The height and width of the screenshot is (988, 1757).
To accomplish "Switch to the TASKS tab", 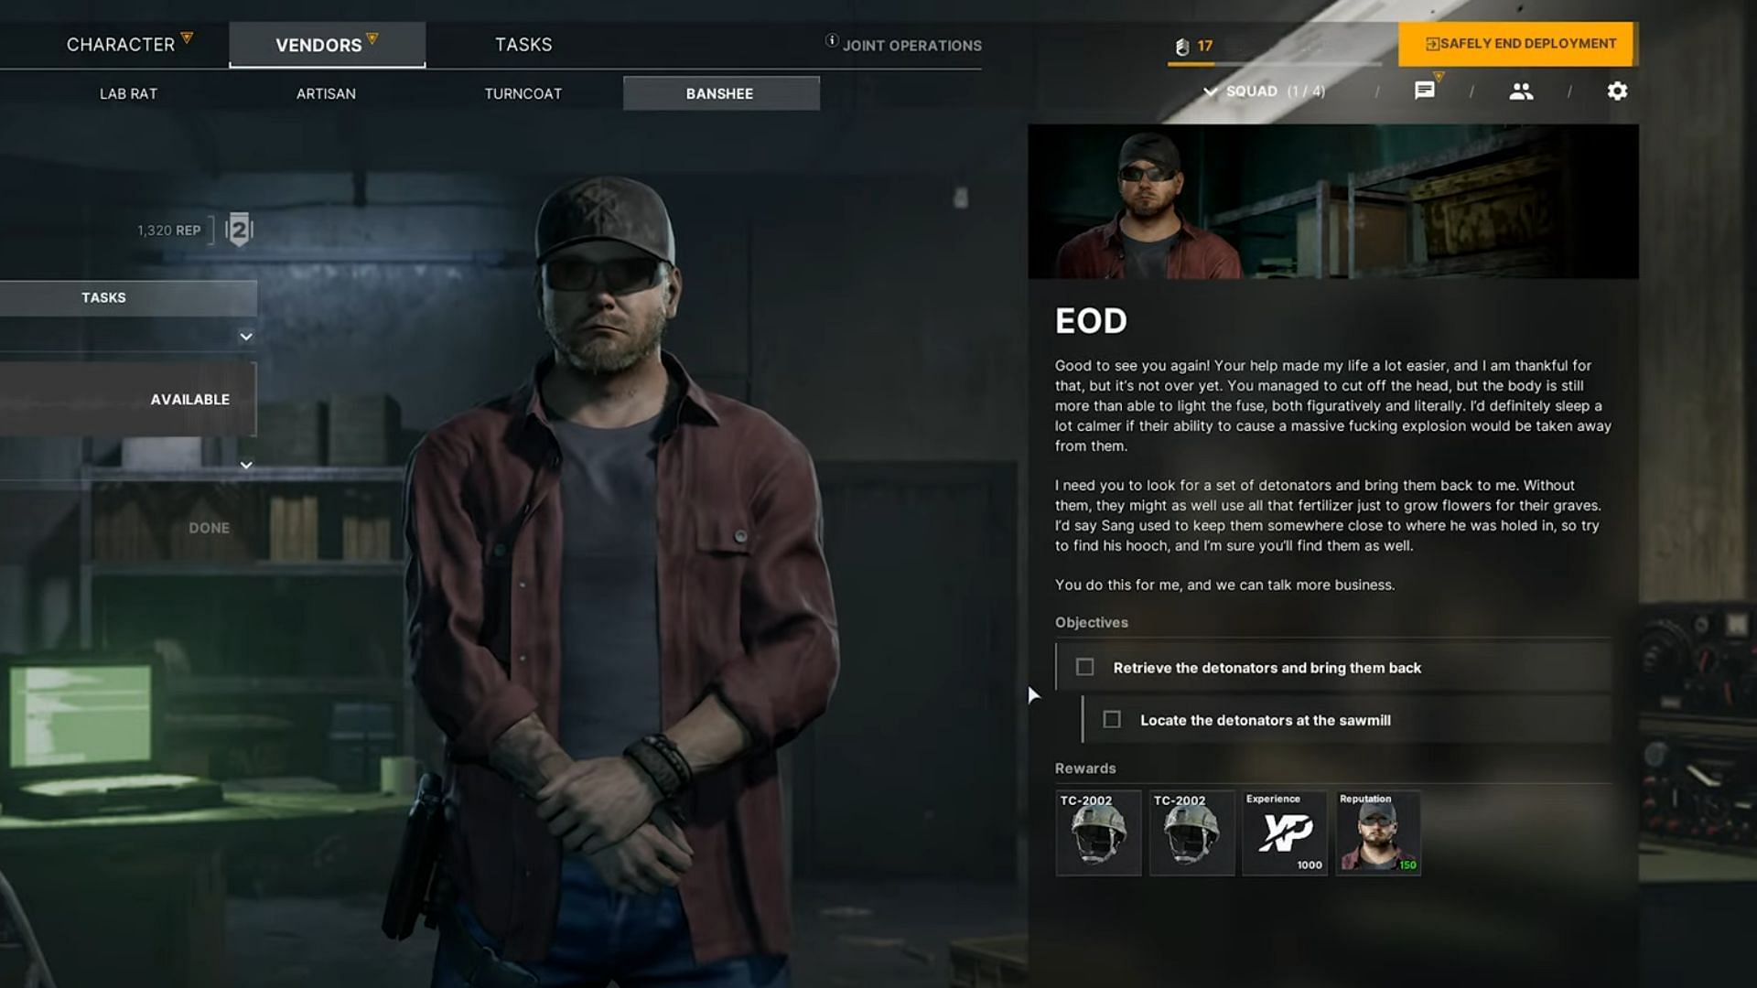I will 523,45.
